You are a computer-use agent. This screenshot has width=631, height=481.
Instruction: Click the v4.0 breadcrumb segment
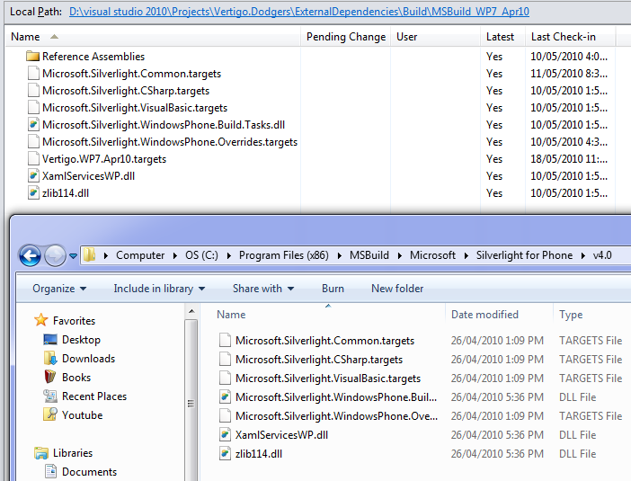pos(602,255)
